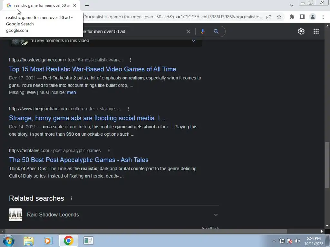Open the Chrome extensions puzzle icon
Viewport: 330px width, 247px height.
tap(292, 17)
